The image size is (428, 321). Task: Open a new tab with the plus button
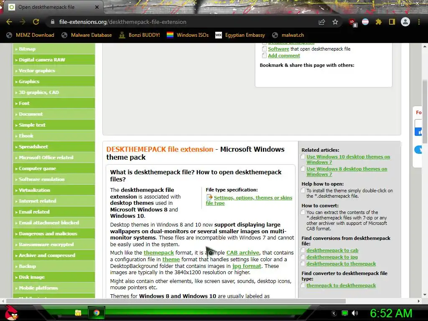tap(112, 7)
